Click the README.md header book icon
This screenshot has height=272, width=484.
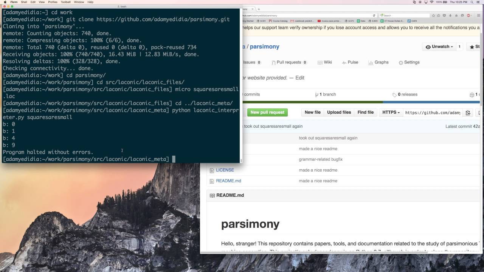coord(212,195)
